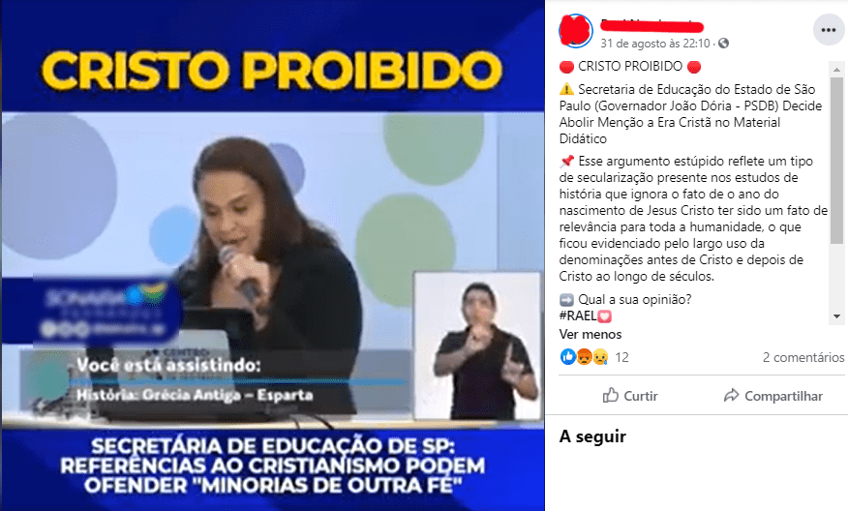The width and height of the screenshot is (848, 511).
Task: Open the three-dot post options menu
Action: (x=829, y=30)
